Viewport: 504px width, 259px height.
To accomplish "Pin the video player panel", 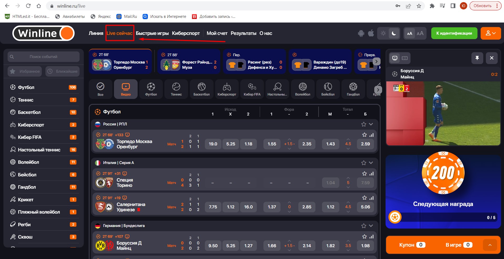I will point(477,58).
